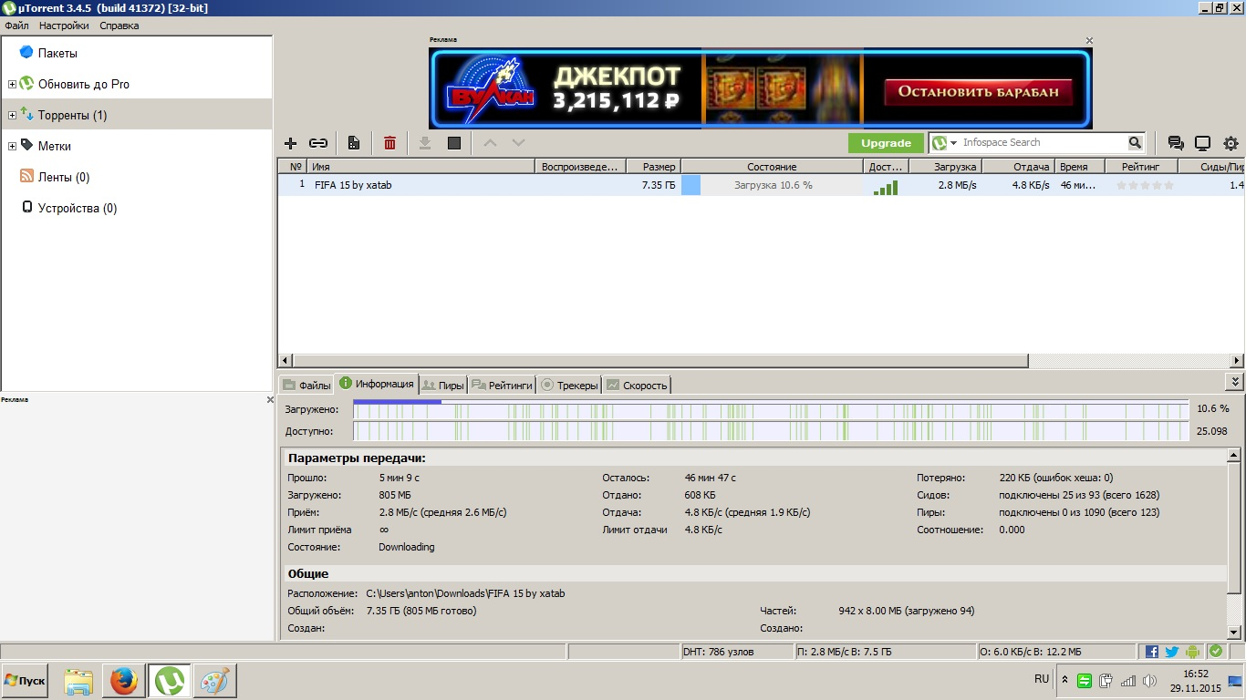The width and height of the screenshot is (1246, 700).
Task: Click the Загружено pieces progress bar
Action: point(771,409)
